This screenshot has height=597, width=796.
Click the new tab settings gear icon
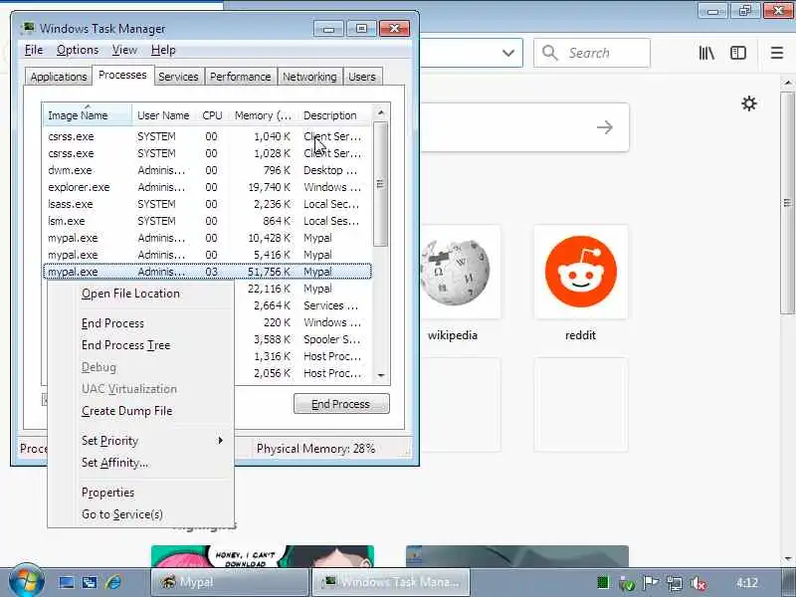click(x=749, y=103)
